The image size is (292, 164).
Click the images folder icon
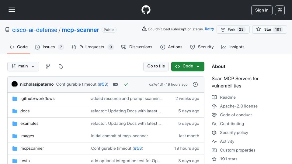pyautogui.click(x=15, y=136)
